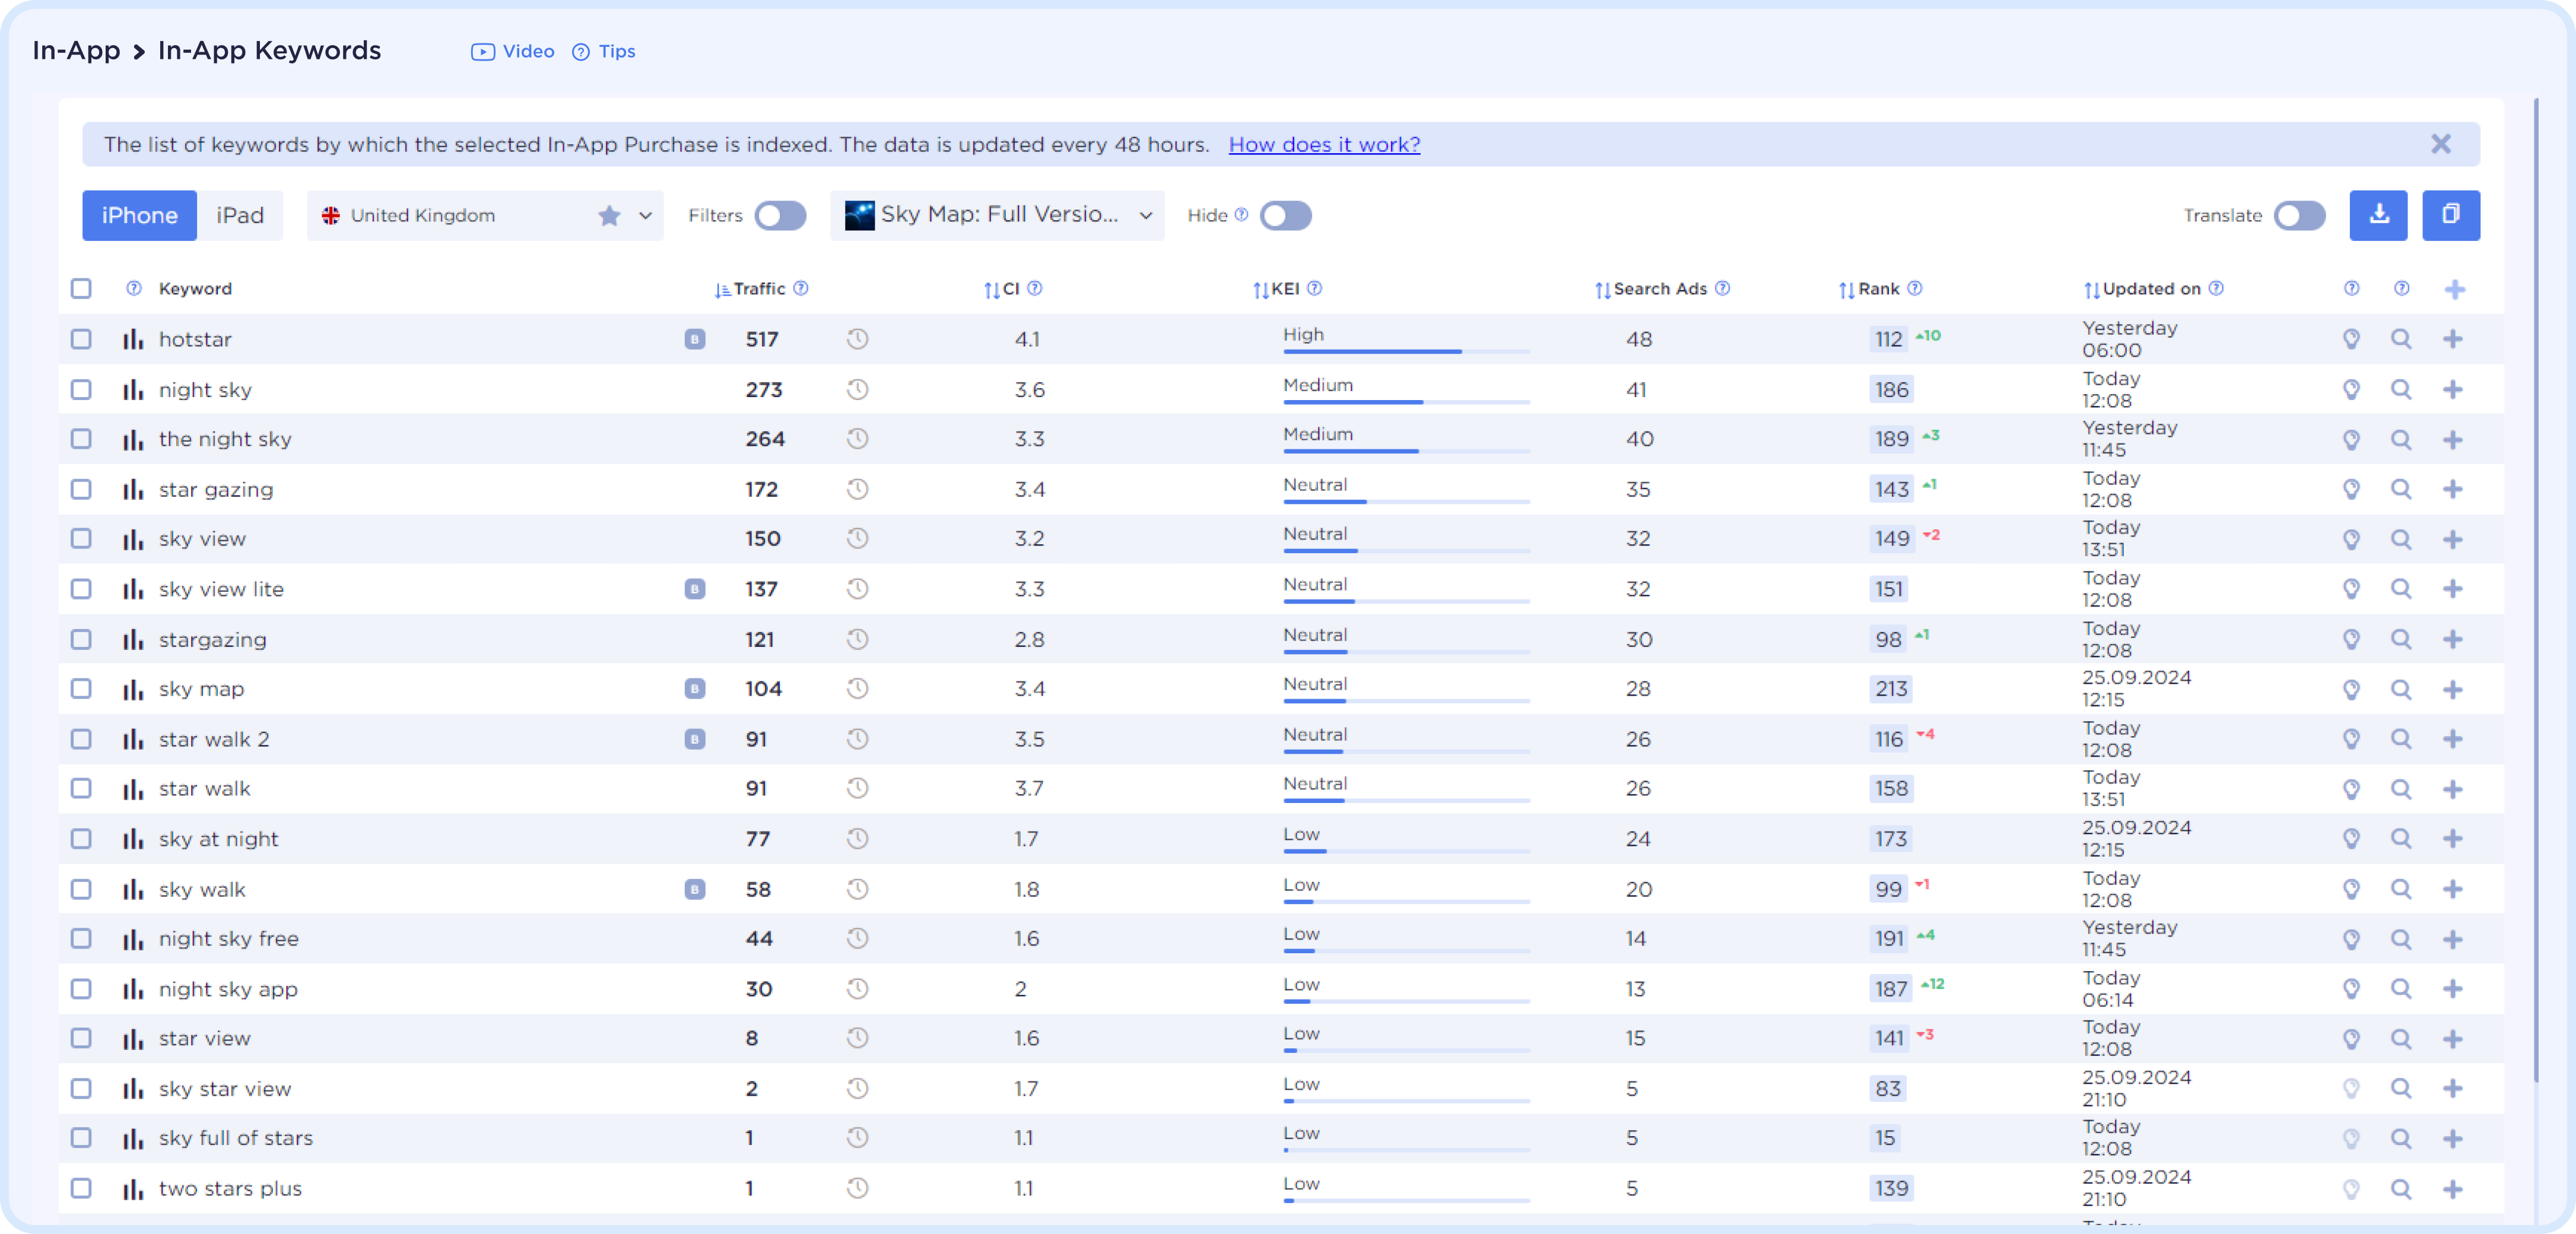The image size is (2576, 1234).
Task: Switch to the iPad tab
Action: (240, 215)
